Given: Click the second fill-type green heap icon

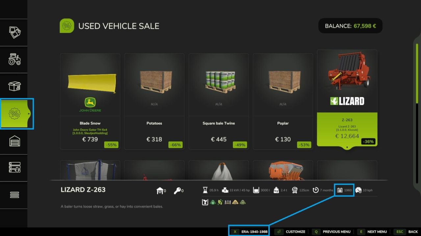Looking at the screenshot, I should pyautogui.click(x=212, y=202).
